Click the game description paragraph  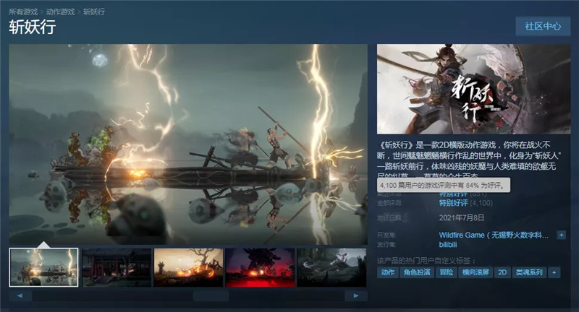click(469, 160)
